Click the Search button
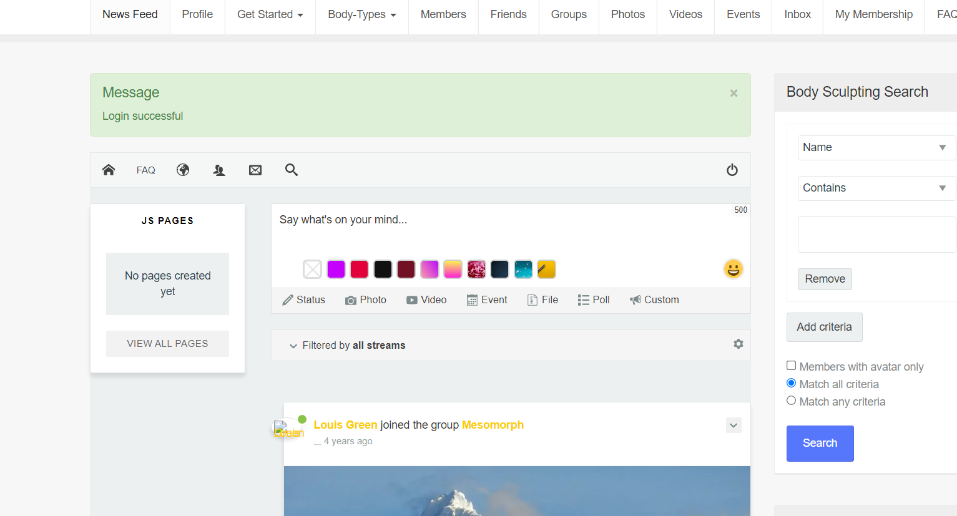 [820, 444]
